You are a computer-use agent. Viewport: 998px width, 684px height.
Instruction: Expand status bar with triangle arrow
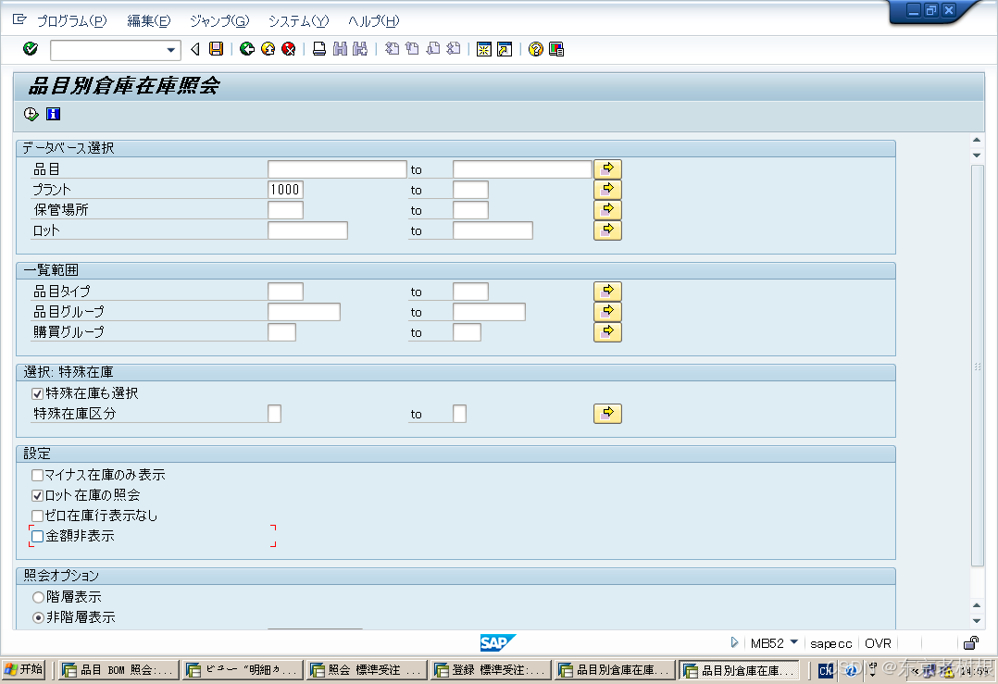point(734,642)
